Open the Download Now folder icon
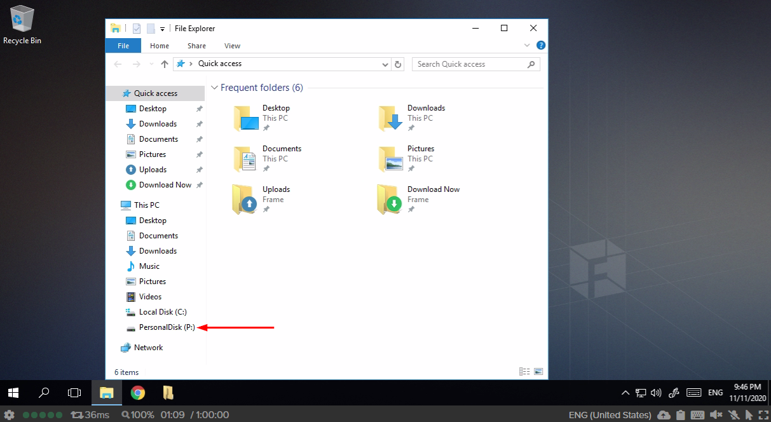Image resolution: width=771 pixels, height=422 pixels. pos(390,198)
